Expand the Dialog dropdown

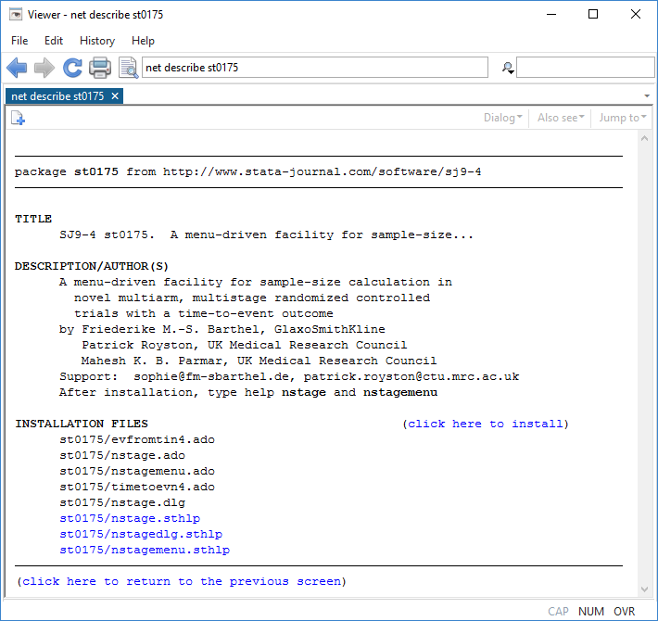502,118
